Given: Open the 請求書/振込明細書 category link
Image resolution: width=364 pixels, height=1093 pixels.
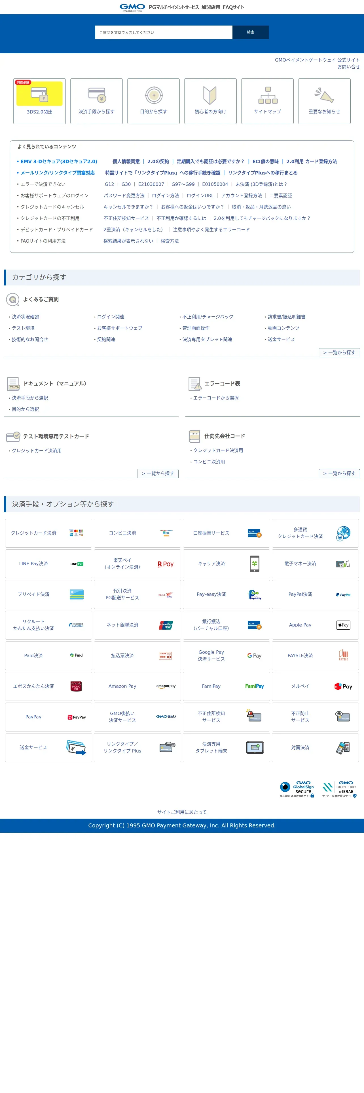Looking at the screenshot, I should 286,317.
